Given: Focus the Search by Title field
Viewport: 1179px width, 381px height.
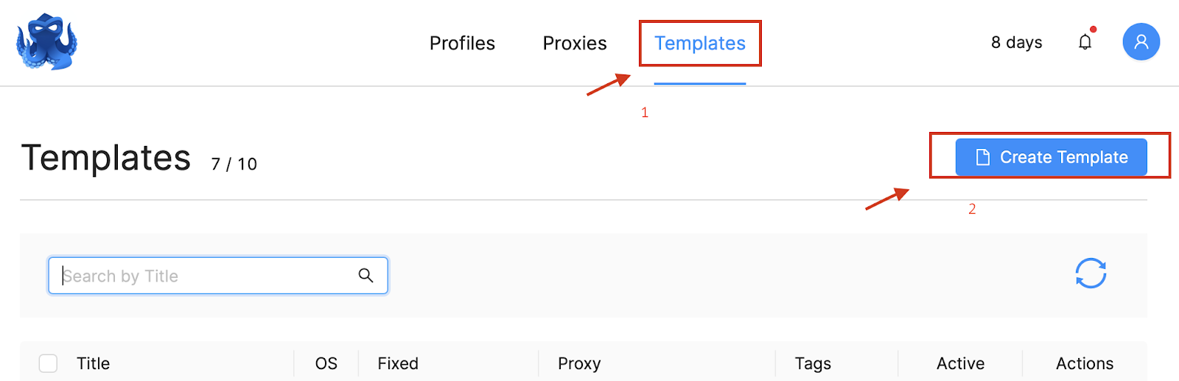Looking at the screenshot, I should pos(218,276).
